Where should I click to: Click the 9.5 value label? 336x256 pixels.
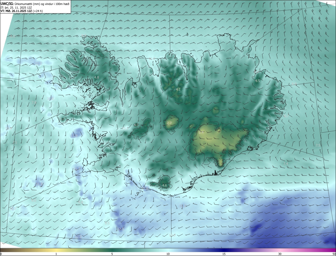pyautogui.click(x=107, y=223)
